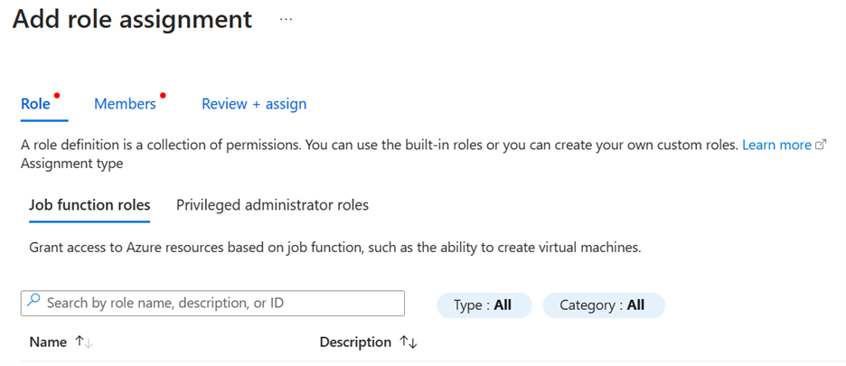Open the ellipsis more options menu
846x366 pixels.
[286, 19]
